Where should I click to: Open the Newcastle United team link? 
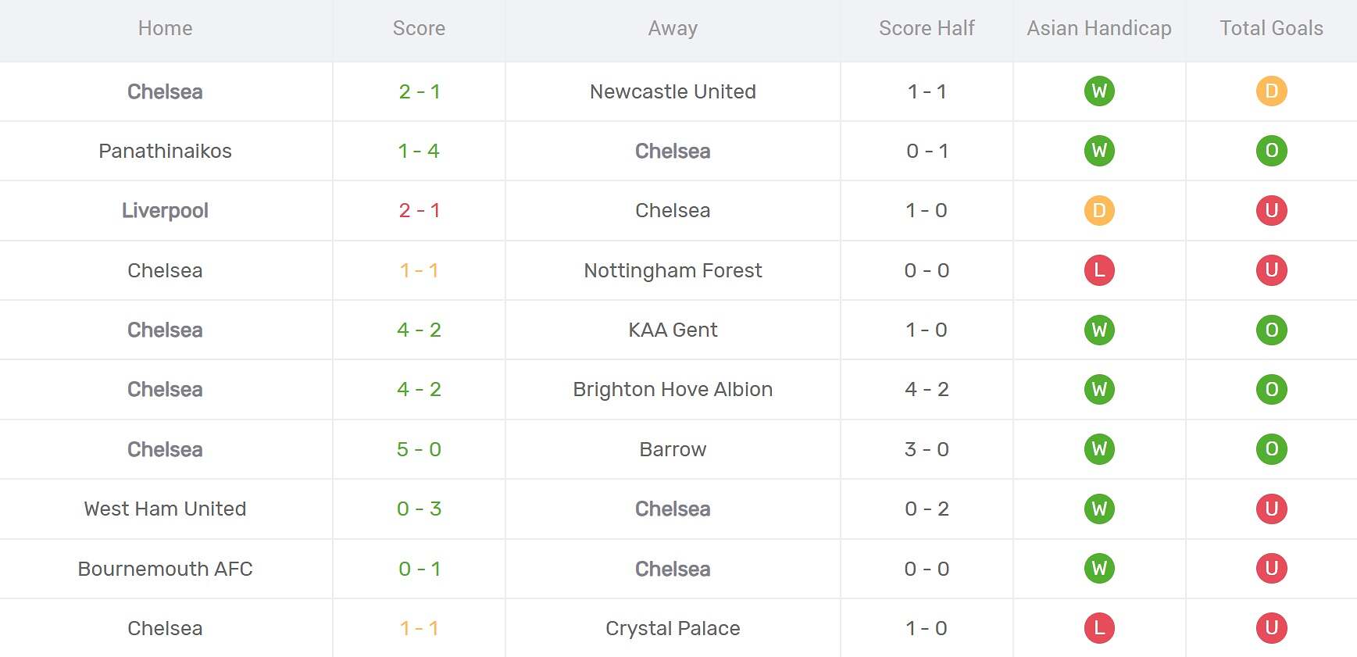click(x=673, y=91)
